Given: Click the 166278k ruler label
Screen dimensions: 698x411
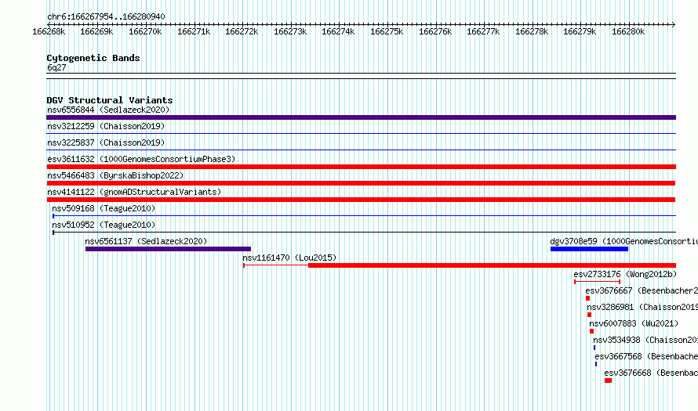Looking at the screenshot, I should 532,31.
